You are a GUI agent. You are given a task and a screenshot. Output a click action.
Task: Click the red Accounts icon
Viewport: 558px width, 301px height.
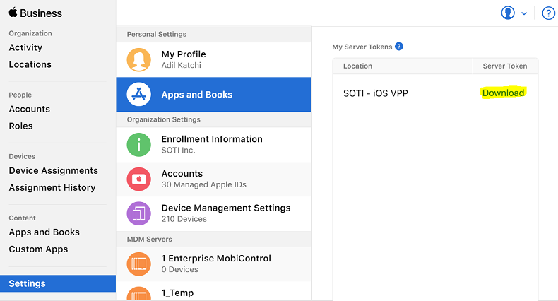138,179
